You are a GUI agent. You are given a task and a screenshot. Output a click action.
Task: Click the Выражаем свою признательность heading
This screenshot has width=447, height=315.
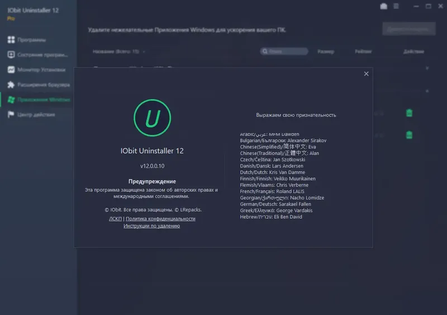296,115
